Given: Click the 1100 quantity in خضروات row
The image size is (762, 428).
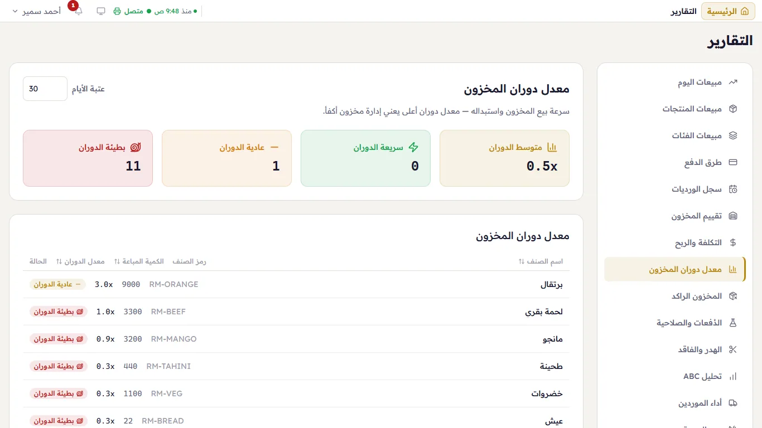Looking at the screenshot, I should 133,393.
